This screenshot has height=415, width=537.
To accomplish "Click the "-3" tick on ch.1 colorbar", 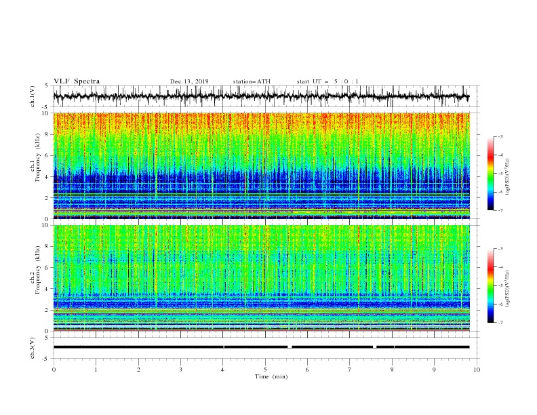I will coord(500,136).
